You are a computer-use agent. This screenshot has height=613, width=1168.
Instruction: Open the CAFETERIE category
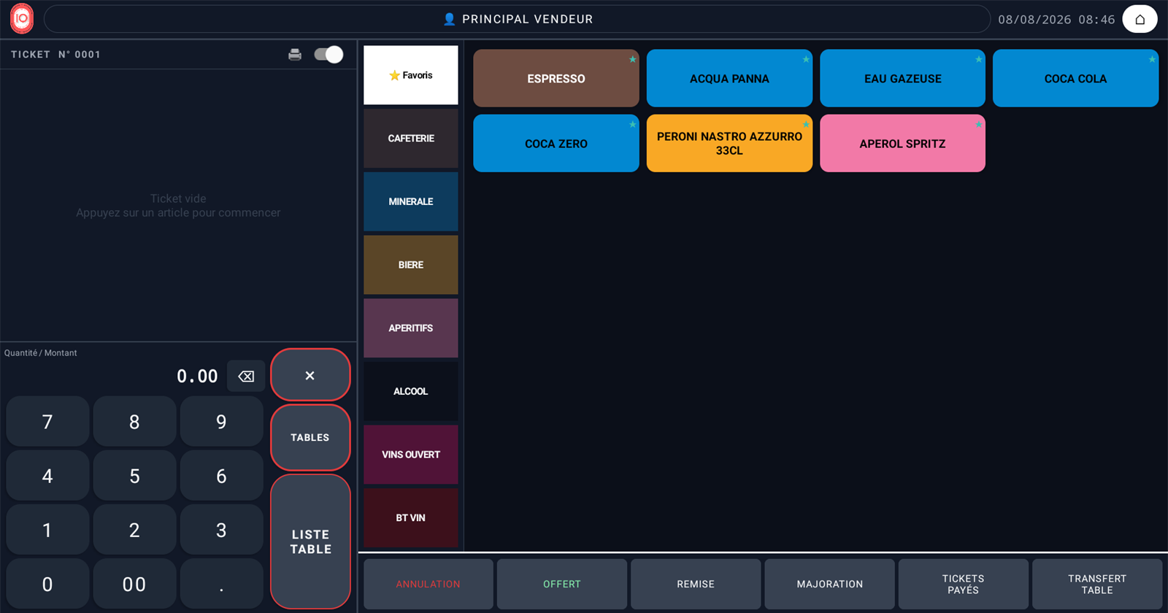coord(411,139)
